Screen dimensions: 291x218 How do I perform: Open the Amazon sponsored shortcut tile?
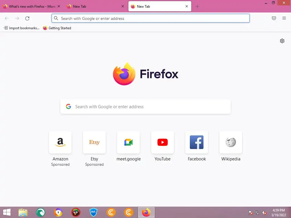pos(60,142)
